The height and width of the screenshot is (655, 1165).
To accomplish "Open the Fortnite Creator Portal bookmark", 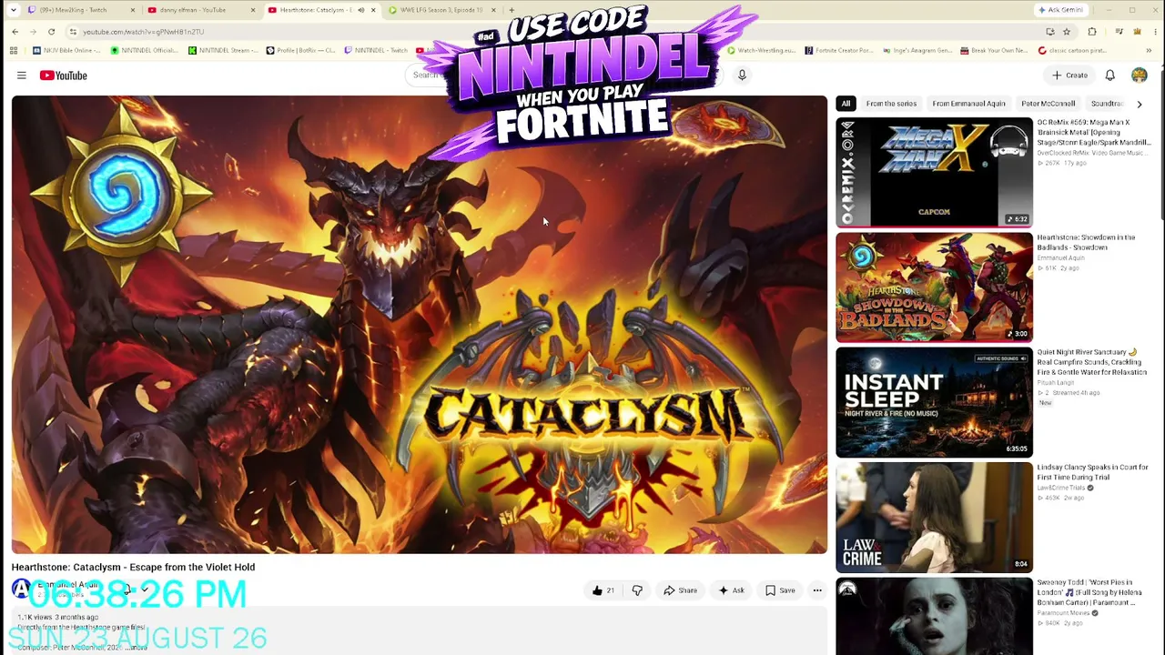I will click(839, 51).
